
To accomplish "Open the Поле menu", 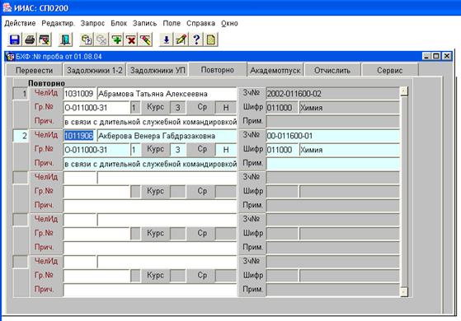I will point(172,23).
